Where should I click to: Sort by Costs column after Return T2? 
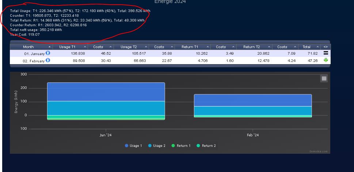[285, 47]
